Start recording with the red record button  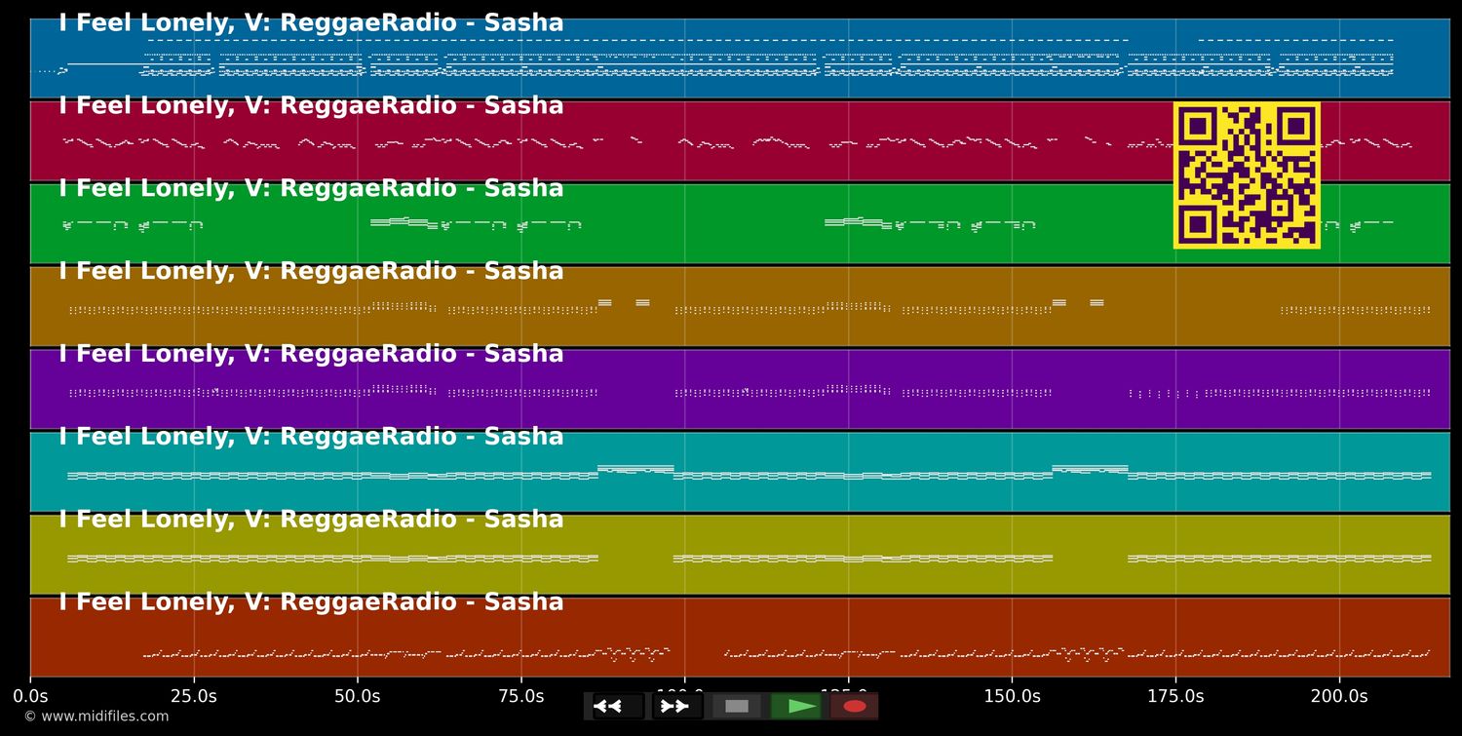click(855, 706)
